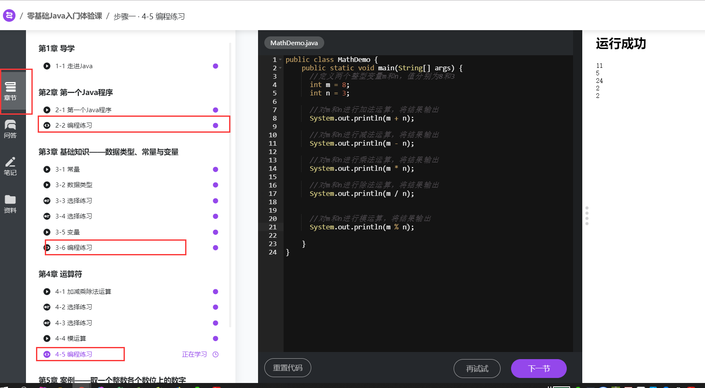Viewport: 705px width, 388px height.
Task: Click the code line 'public class MathDemo {'
Action: tap(332, 59)
